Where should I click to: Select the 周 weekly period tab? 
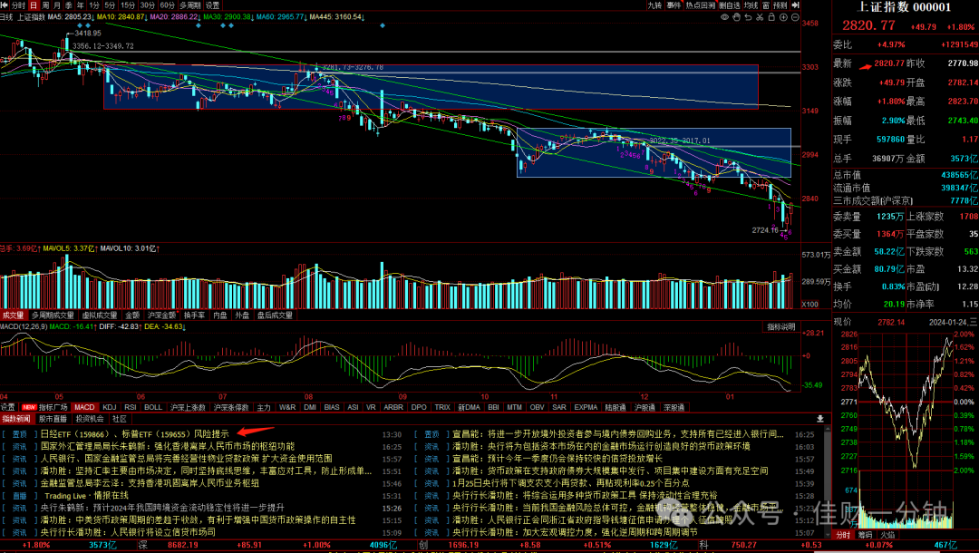(45, 5)
